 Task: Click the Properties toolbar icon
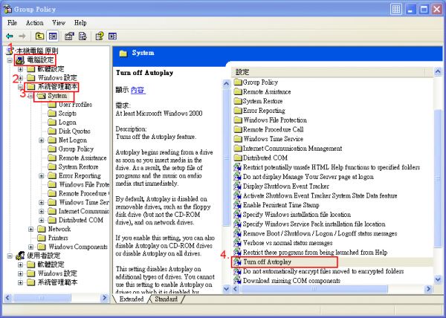(x=69, y=35)
